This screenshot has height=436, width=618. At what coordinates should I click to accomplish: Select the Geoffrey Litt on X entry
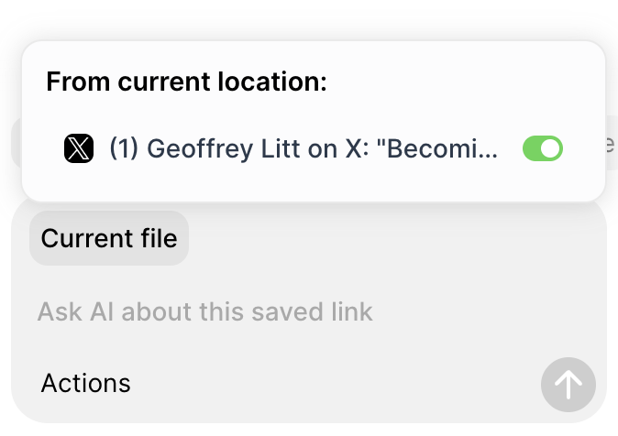coord(303,148)
